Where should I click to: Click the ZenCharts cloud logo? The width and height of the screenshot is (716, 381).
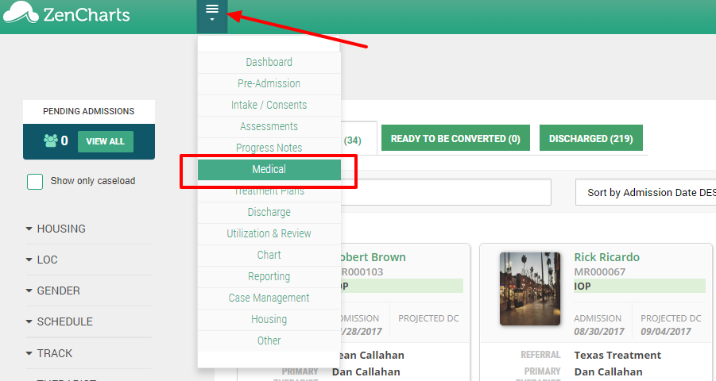[21, 13]
